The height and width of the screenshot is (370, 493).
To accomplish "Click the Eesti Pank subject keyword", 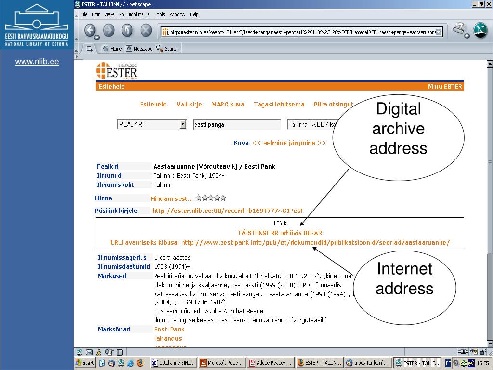I will [169, 329].
